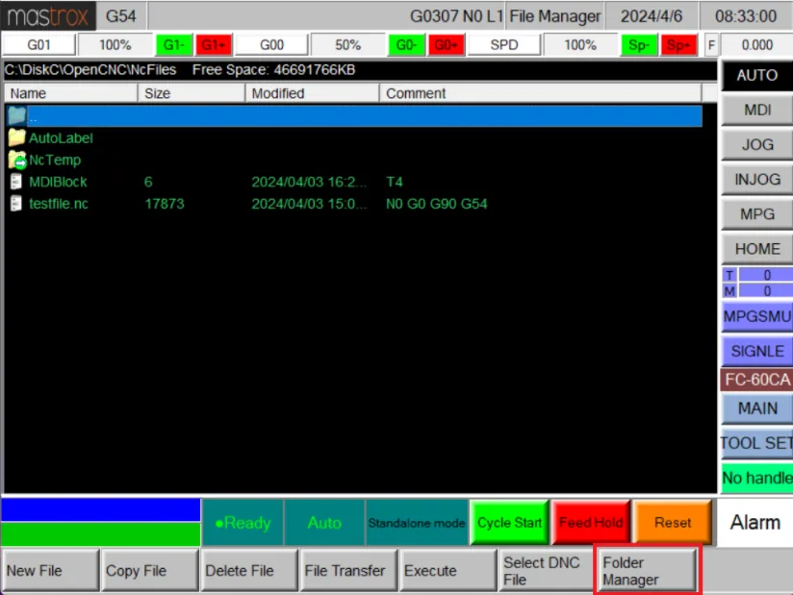The image size is (793, 595).
Task: Select the AutoLabel folder row
Action: (353, 137)
